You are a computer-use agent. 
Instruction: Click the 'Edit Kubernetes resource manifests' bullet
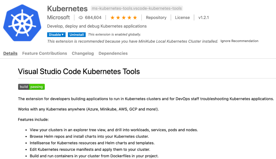point(90,150)
